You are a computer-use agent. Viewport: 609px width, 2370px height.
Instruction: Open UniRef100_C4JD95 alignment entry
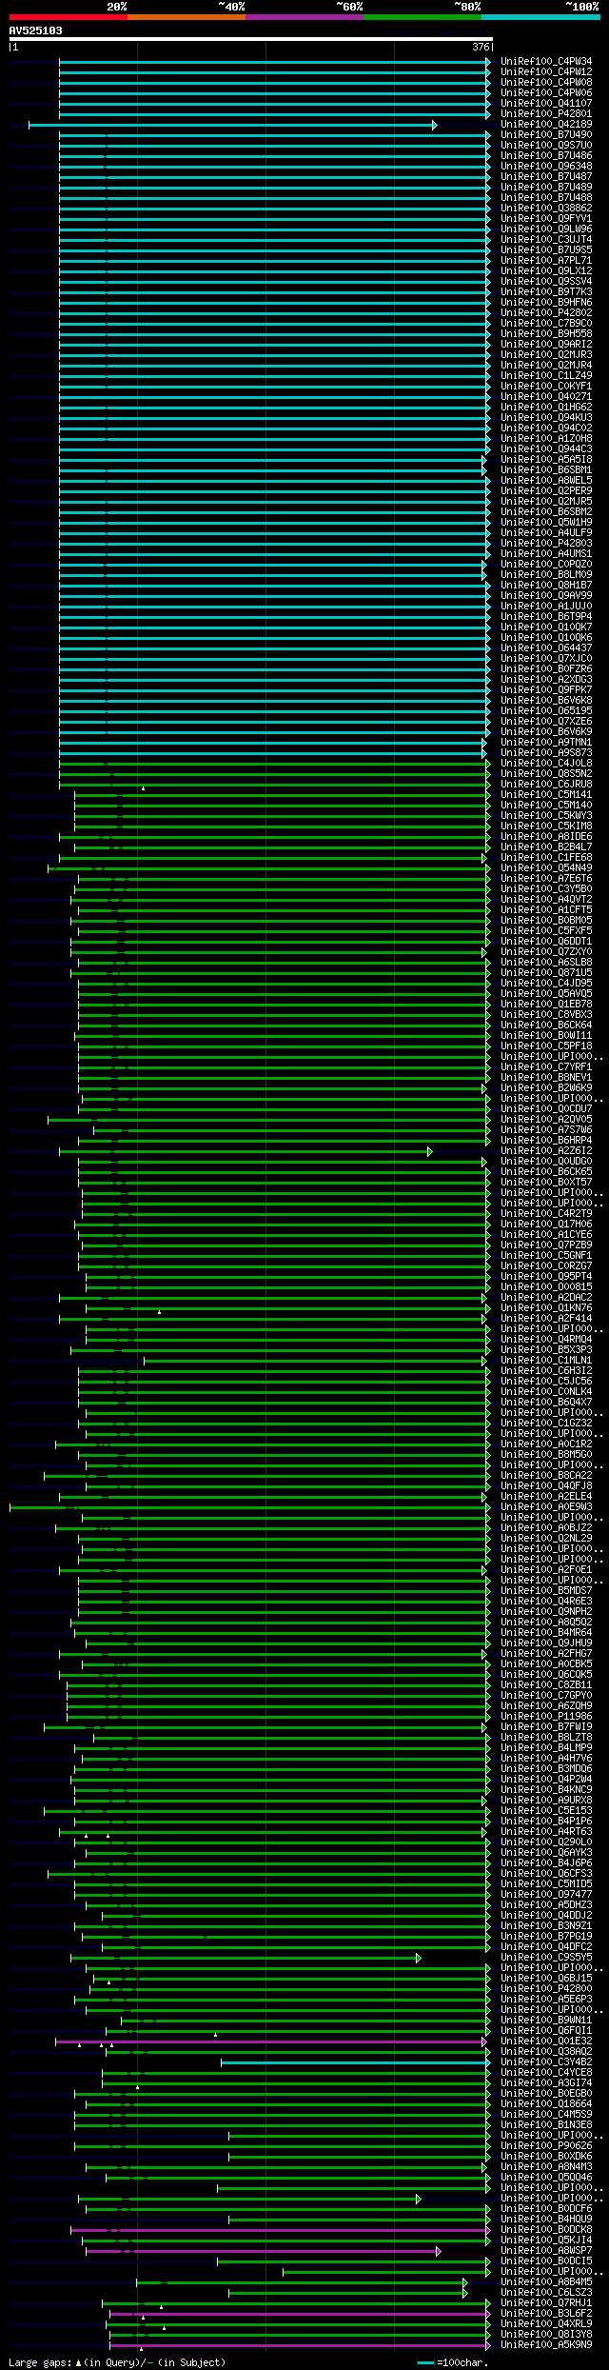coord(546,984)
